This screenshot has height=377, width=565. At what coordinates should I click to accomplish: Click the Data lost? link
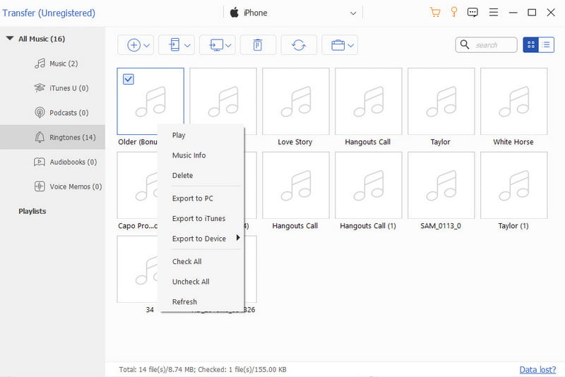pos(537,369)
